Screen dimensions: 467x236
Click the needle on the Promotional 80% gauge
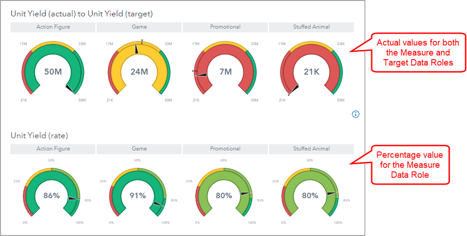tap(246, 194)
